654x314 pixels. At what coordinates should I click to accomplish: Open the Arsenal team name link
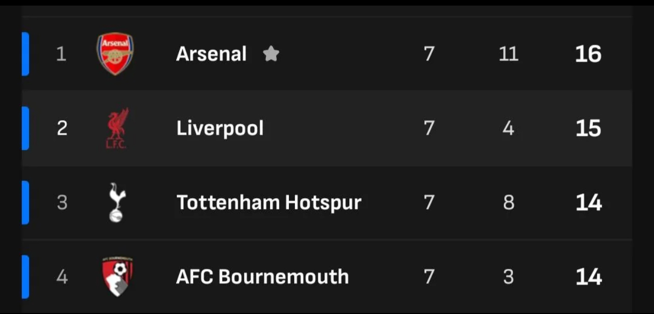click(211, 54)
